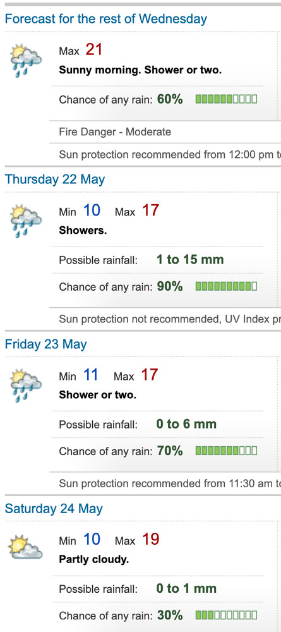Click Thursday 22 May showers weather icon
Viewport: 281px width, 632px height.
click(26, 221)
